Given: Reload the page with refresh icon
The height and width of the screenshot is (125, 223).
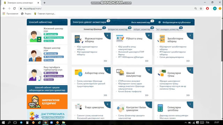Looking at the screenshot, I should pyautogui.click(x=14, y=8).
